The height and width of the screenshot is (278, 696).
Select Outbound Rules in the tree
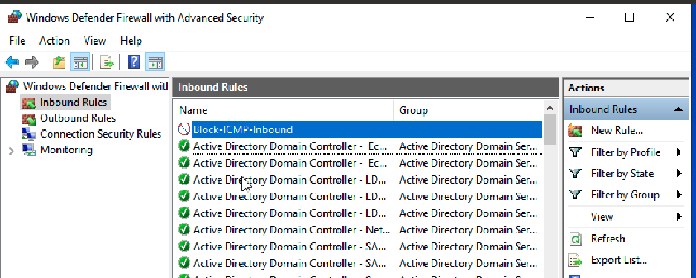pos(78,118)
